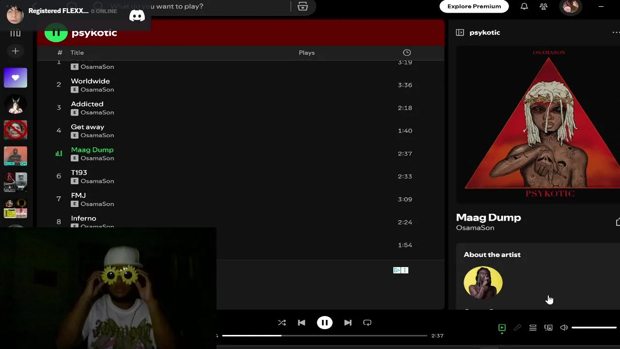This screenshot has width=620, height=349.
Task: Click the equalizer playing icon beside Maag Dump
Action: click(x=59, y=153)
